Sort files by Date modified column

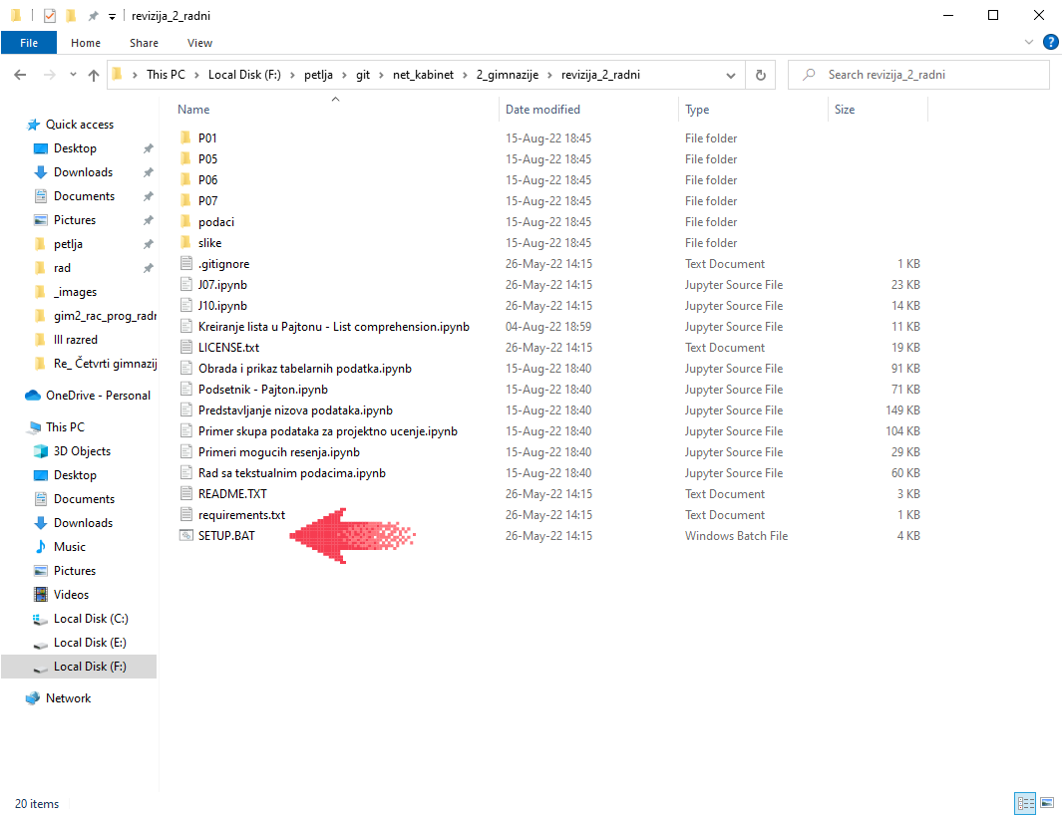coord(542,110)
